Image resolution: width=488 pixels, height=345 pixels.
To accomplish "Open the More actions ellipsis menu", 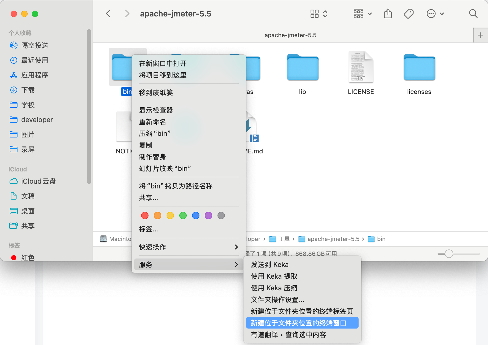I will (x=435, y=14).
